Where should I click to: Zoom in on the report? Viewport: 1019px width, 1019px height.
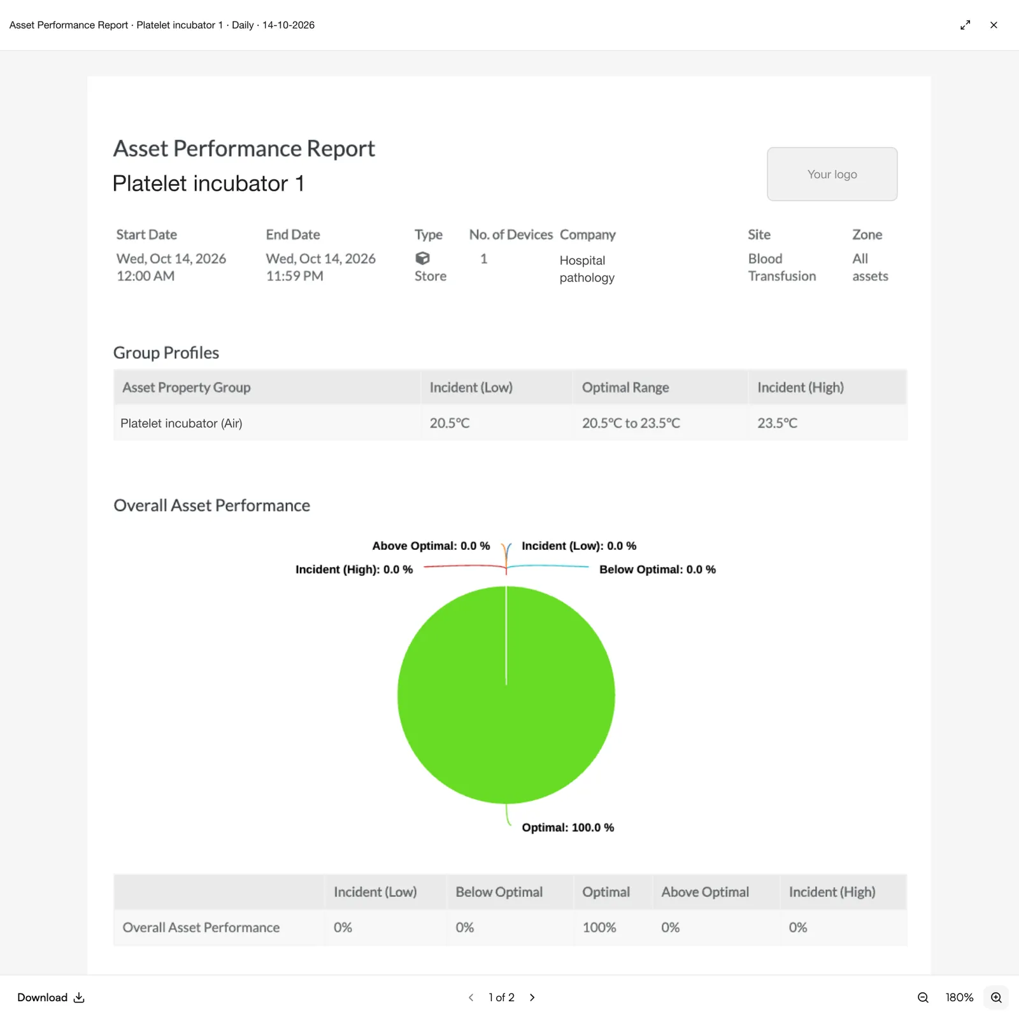click(x=996, y=997)
